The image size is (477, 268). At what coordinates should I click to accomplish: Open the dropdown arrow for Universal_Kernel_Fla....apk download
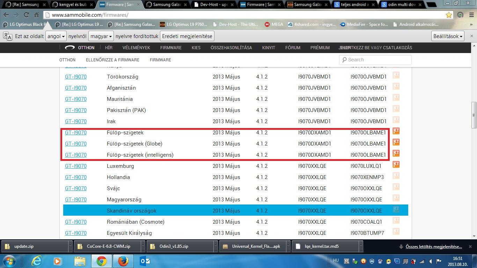288,246
